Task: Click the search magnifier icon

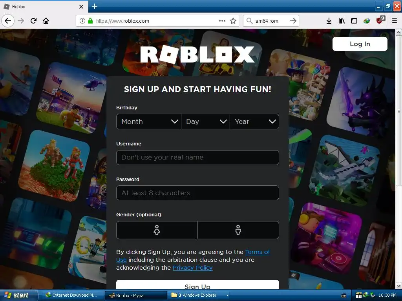Action: coord(249,20)
